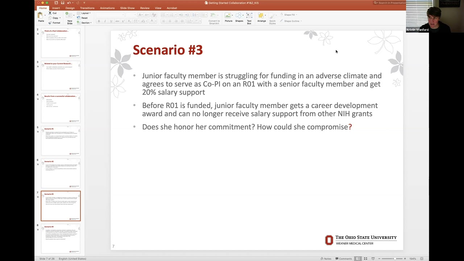The image size is (464, 261).
Task: Expand the New Slide dropdown arrow
Action: coord(74,16)
